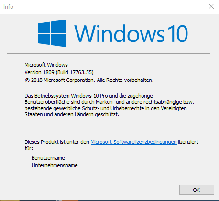Close the Info dialog with X
This screenshot has width=219, height=201.
tap(211, 6)
